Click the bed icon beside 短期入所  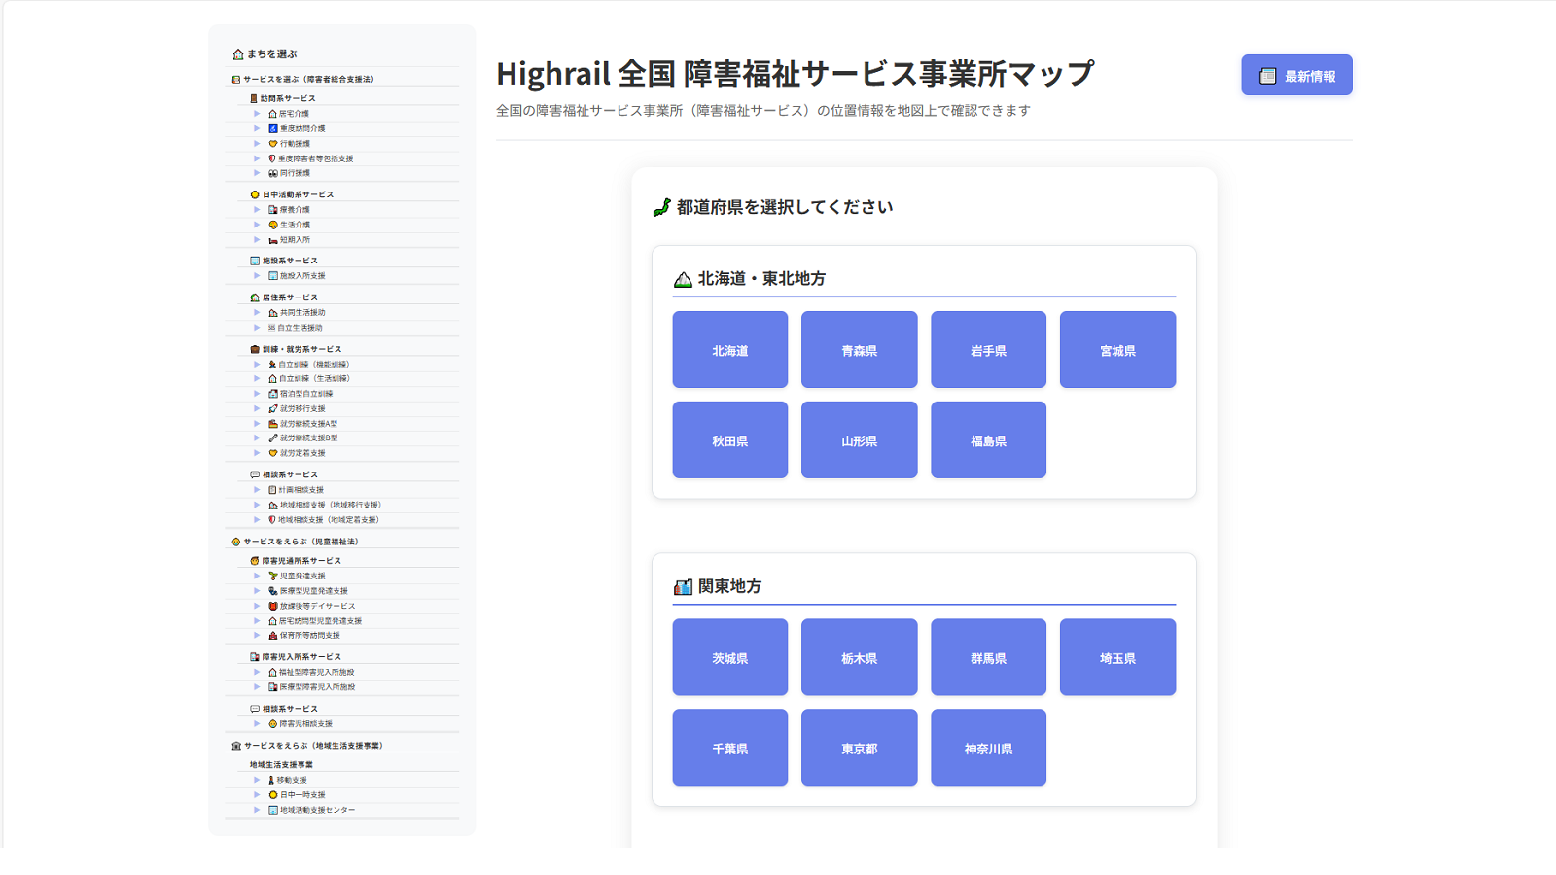(x=273, y=240)
